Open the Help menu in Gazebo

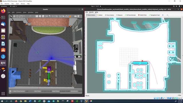coord(37,12)
